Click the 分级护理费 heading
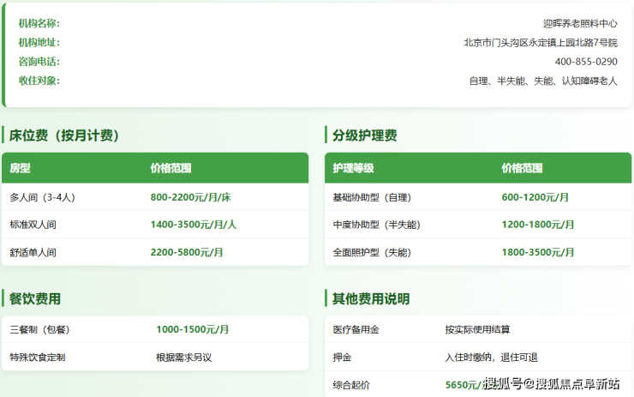 point(364,135)
